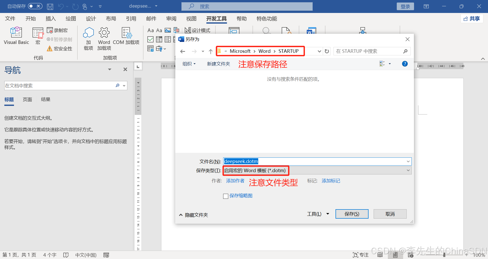The width and height of the screenshot is (488, 259).
Task: Toggle Design Mode (设计模式)
Action: click(197, 30)
